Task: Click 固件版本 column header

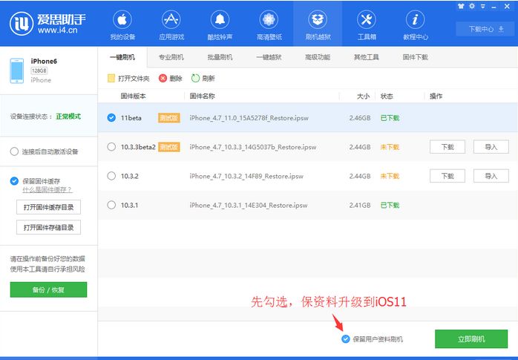Action: tap(133, 96)
